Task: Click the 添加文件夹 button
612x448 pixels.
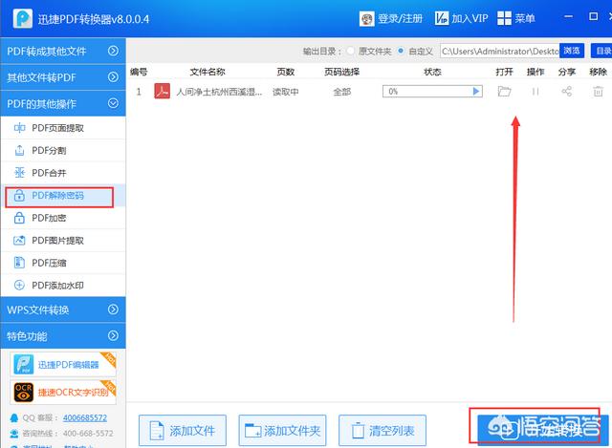Action: click(x=283, y=431)
